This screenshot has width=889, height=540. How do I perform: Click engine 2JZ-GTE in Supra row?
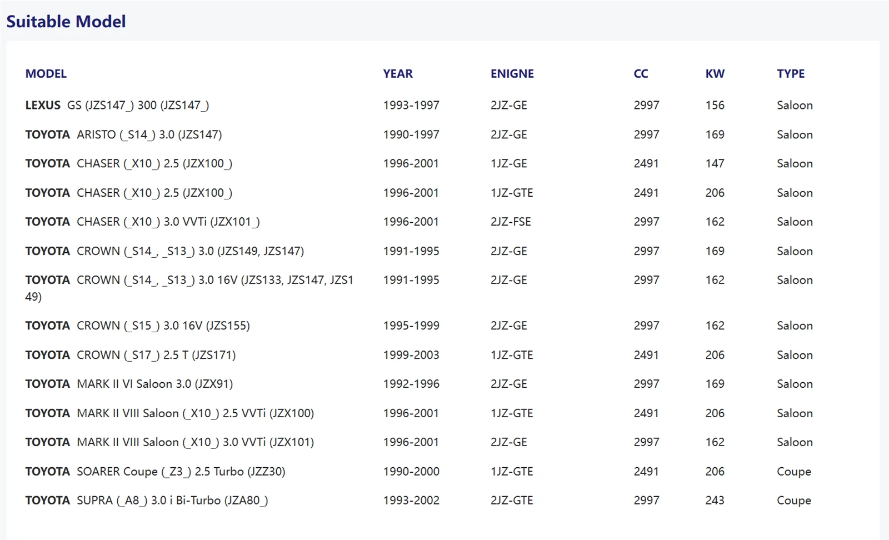512,501
